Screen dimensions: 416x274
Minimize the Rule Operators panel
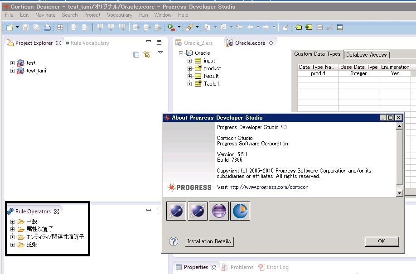tap(149, 210)
